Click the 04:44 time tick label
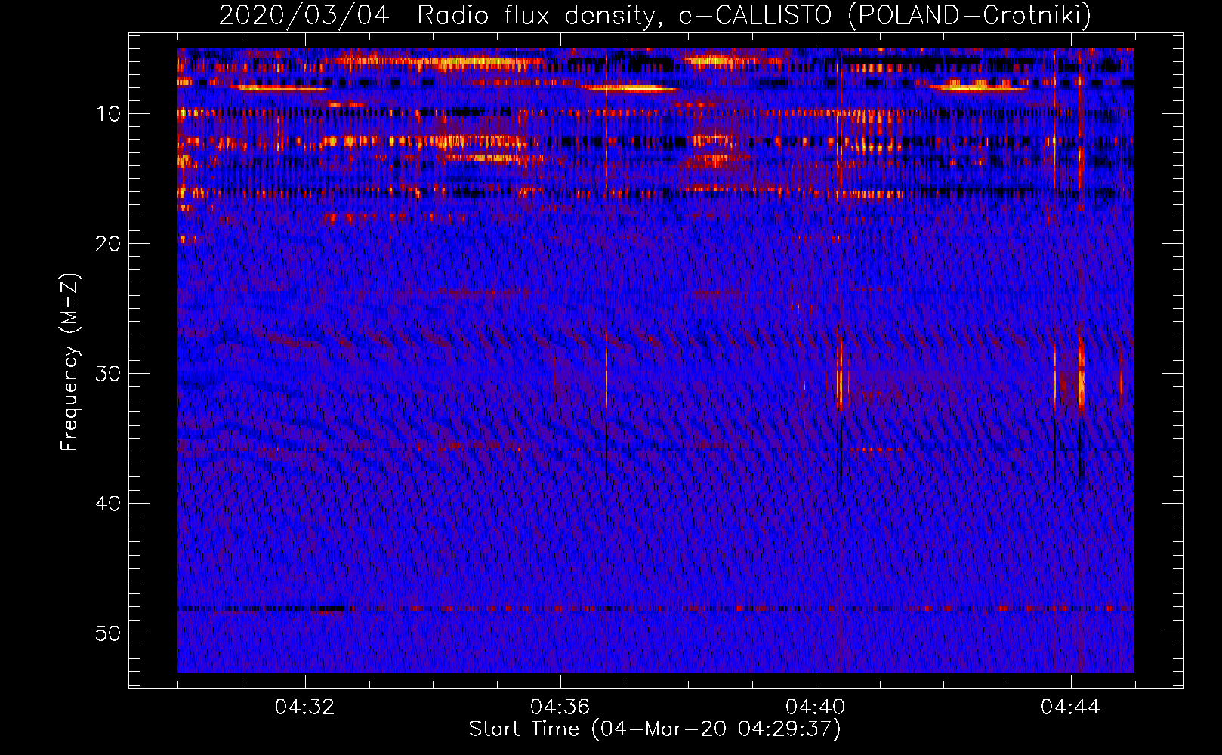This screenshot has height=755, width=1222. [1071, 707]
